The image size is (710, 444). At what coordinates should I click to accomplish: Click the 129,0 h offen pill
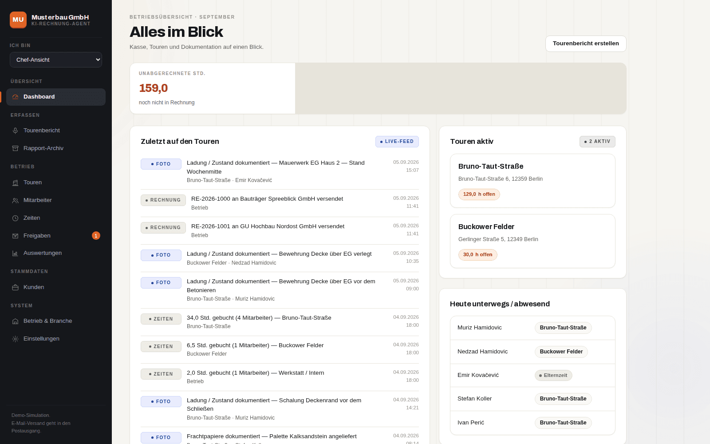[479, 194]
